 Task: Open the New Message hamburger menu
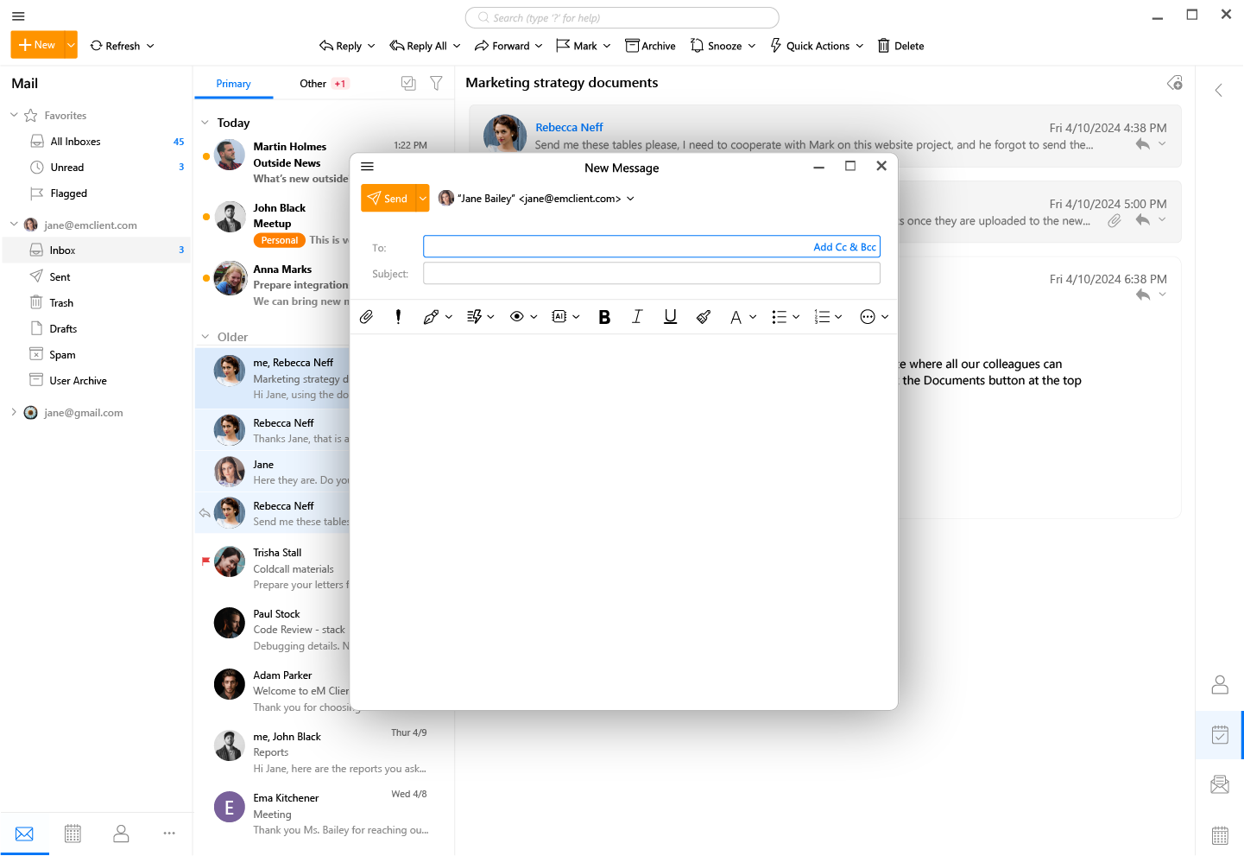[x=367, y=166]
